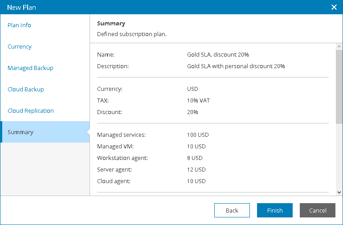
Task: Select the name value 'Gold SLA, discount 20%'
Action: [x=218, y=54]
